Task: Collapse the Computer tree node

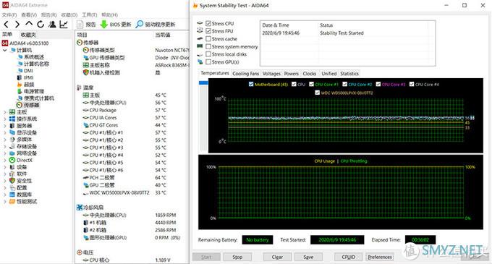Action: coord(5,50)
